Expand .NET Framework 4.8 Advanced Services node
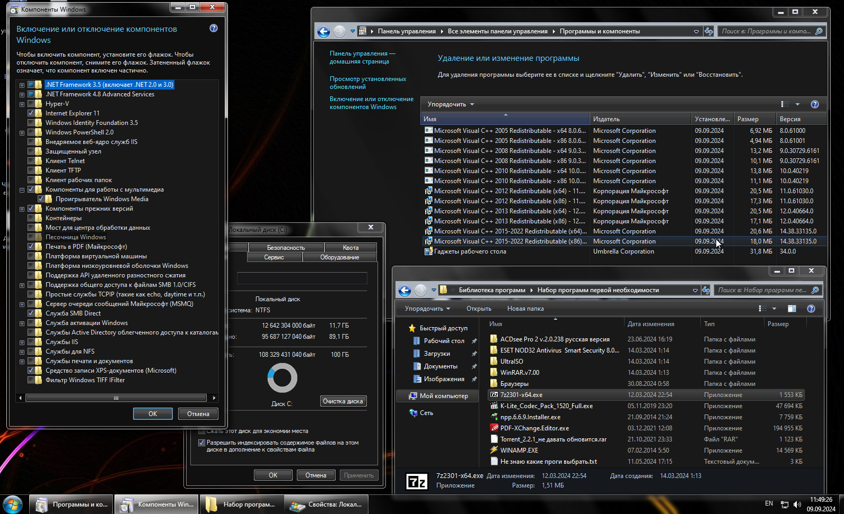Viewport: 844px width, 514px height. pyautogui.click(x=22, y=95)
